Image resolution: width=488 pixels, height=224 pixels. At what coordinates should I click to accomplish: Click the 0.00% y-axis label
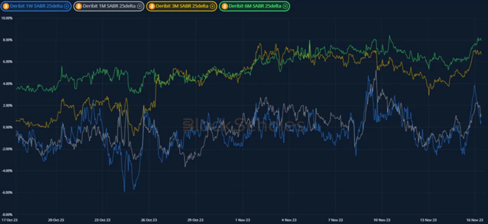click(x=7, y=127)
